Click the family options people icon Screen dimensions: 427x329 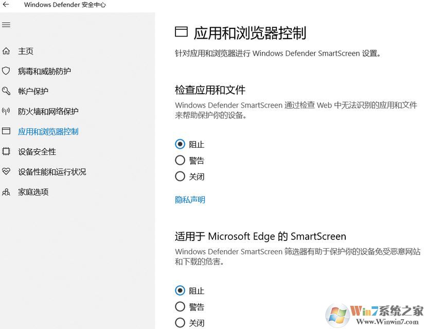pos(6,192)
